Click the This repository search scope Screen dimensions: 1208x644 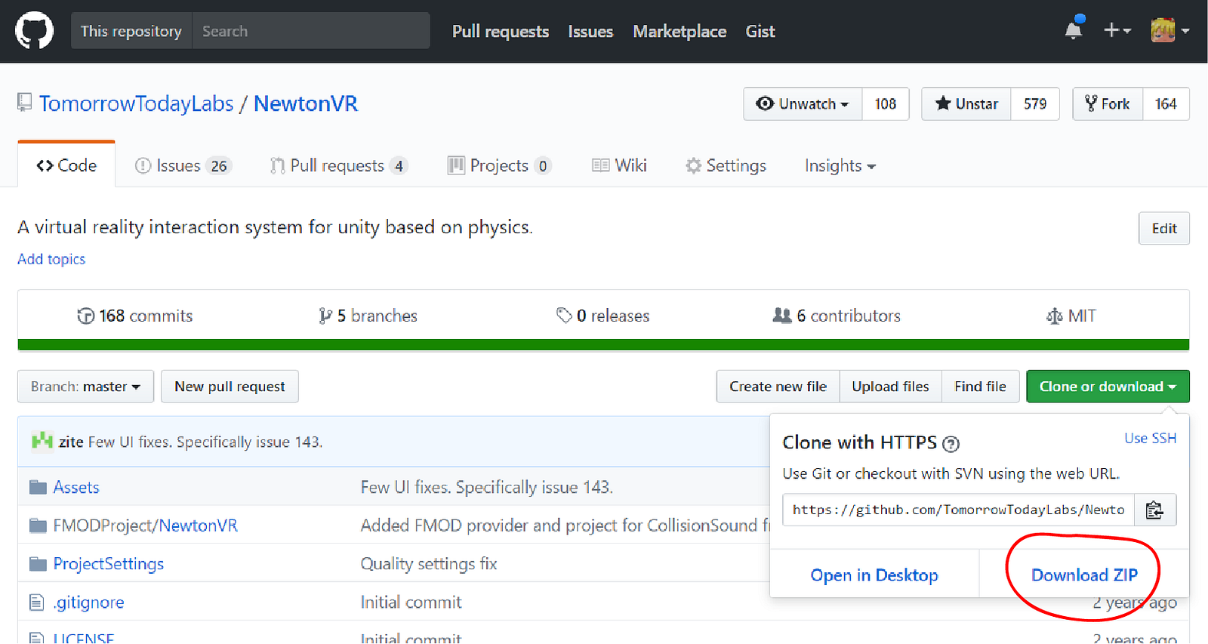[131, 31]
